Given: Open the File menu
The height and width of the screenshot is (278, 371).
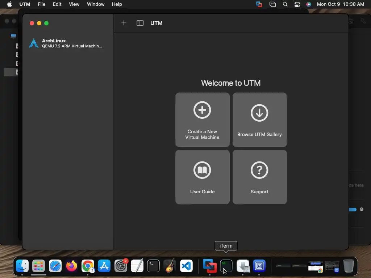Looking at the screenshot, I should [41, 4].
